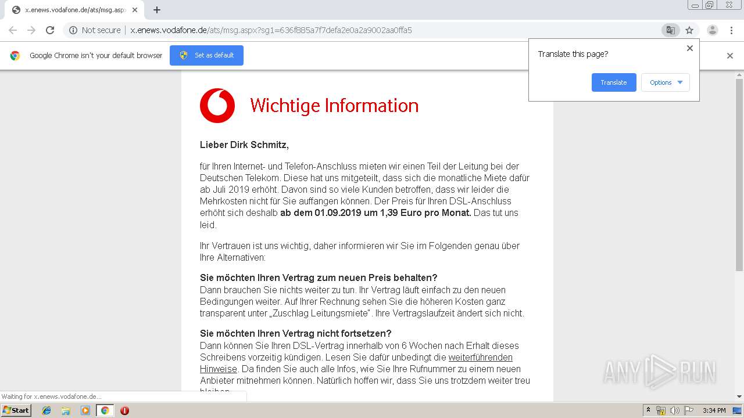Open the Windows Start menu
Viewport: 744px width, 418px height.
[16, 410]
